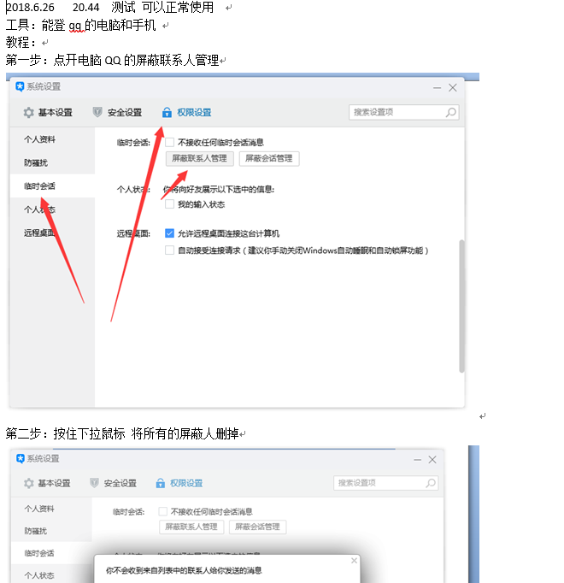The image size is (564, 583).
Task: Close the blocked contacts popup dialog
Action: tap(354, 560)
